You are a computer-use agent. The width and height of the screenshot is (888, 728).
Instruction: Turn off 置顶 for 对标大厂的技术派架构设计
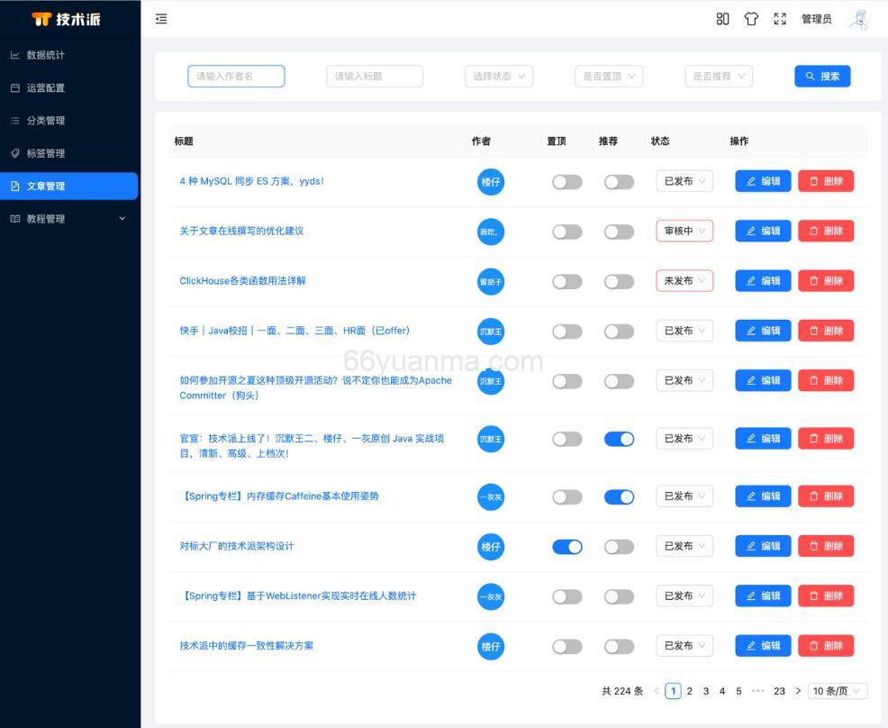coord(566,546)
